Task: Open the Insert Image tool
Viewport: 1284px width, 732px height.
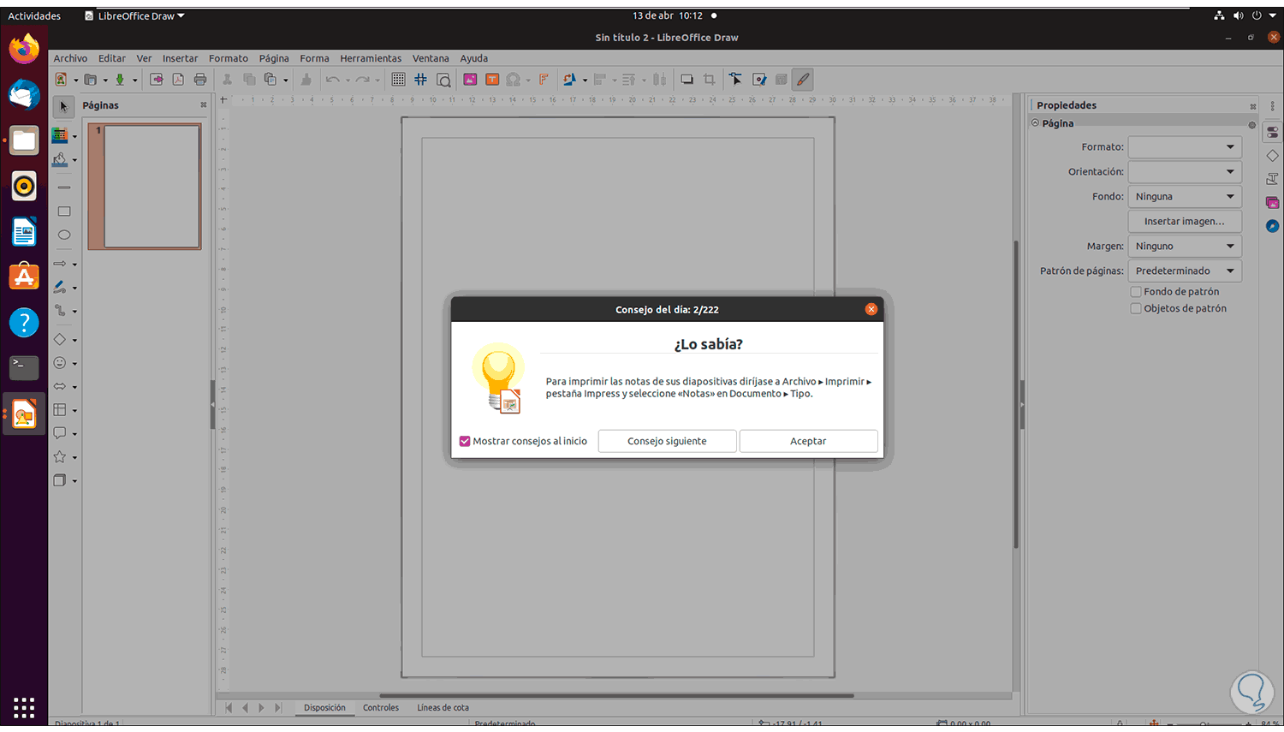Action: click(x=470, y=79)
